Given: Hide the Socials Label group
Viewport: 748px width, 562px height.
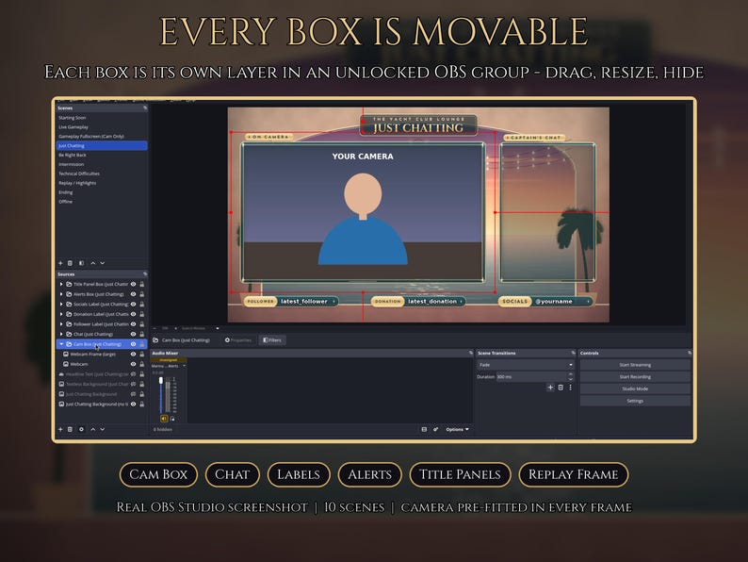Looking at the screenshot, I should 133,305.
